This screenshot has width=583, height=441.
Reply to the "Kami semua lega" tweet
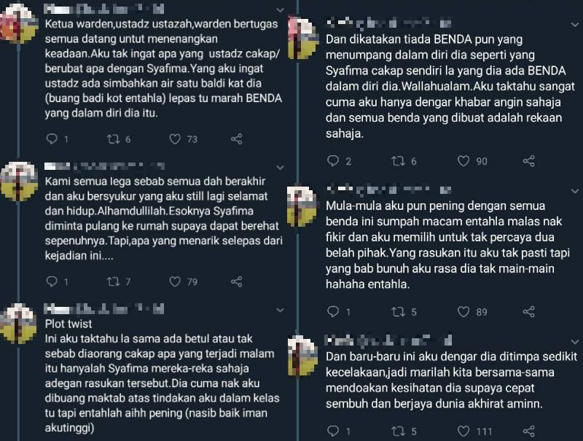[x=51, y=281]
